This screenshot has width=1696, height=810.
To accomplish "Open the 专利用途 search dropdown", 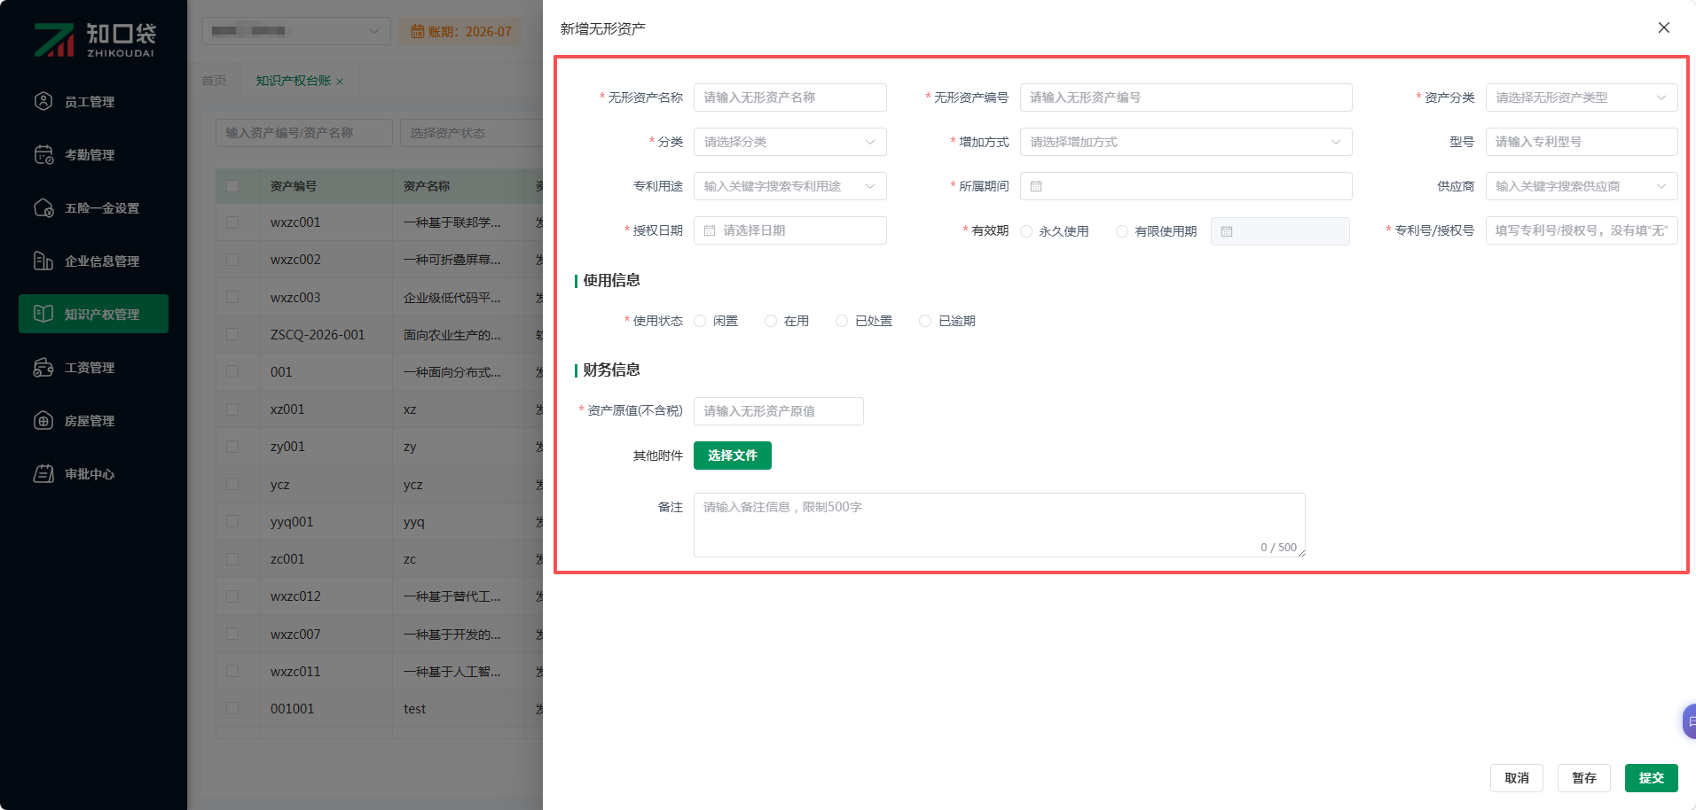I will point(790,186).
